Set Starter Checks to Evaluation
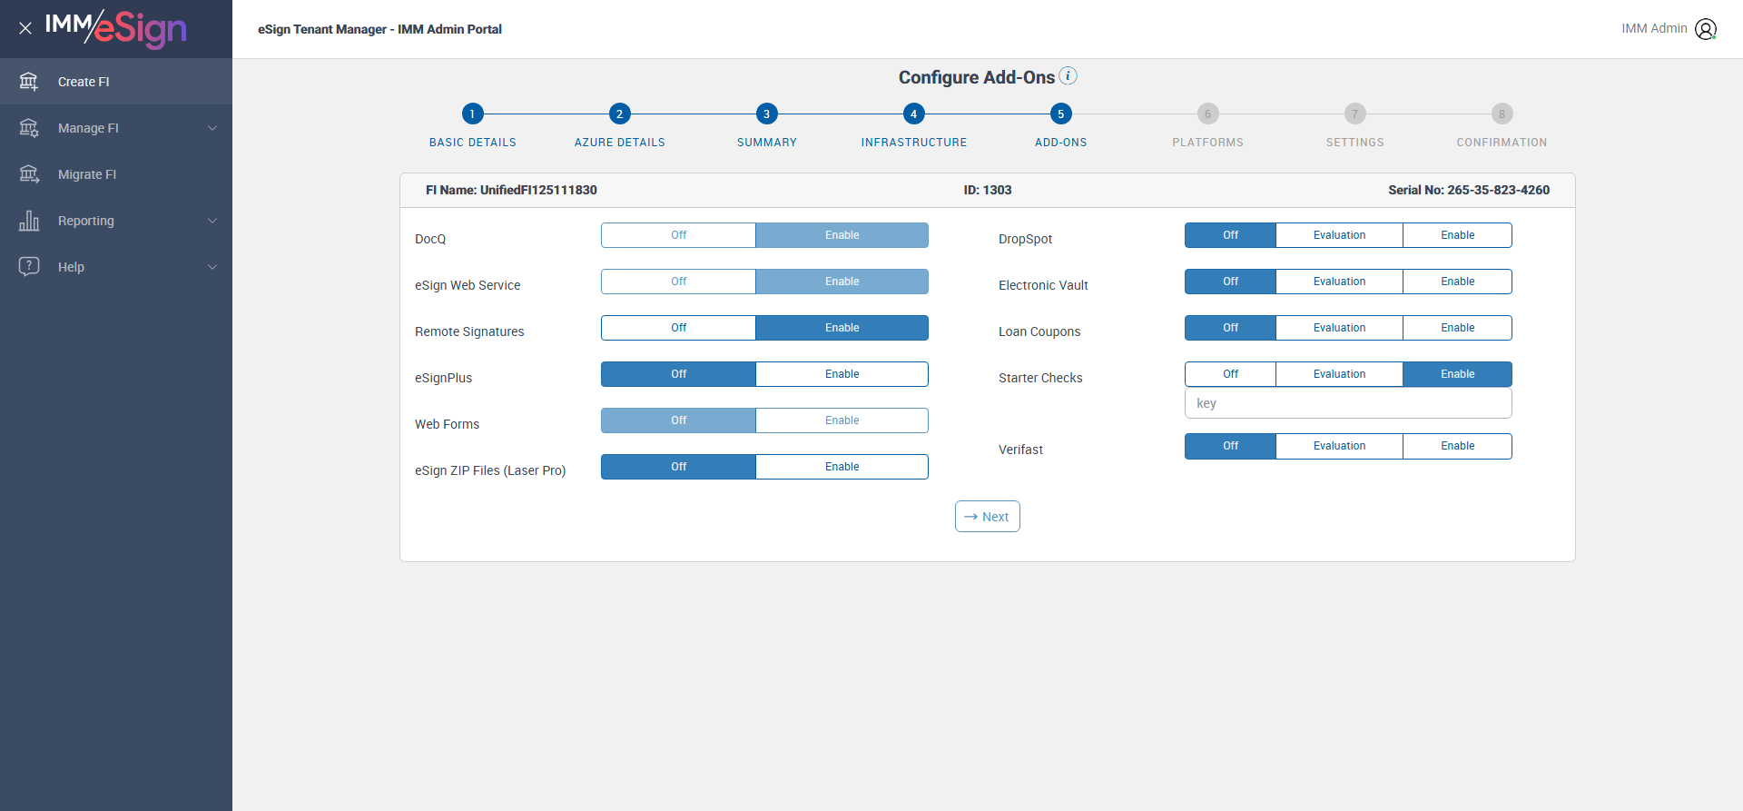 pyautogui.click(x=1339, y=374)
